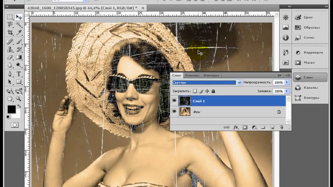Toggle visibility of Фон layer
The width and height of the screenshot is (333, 187).
pos(174,112)
